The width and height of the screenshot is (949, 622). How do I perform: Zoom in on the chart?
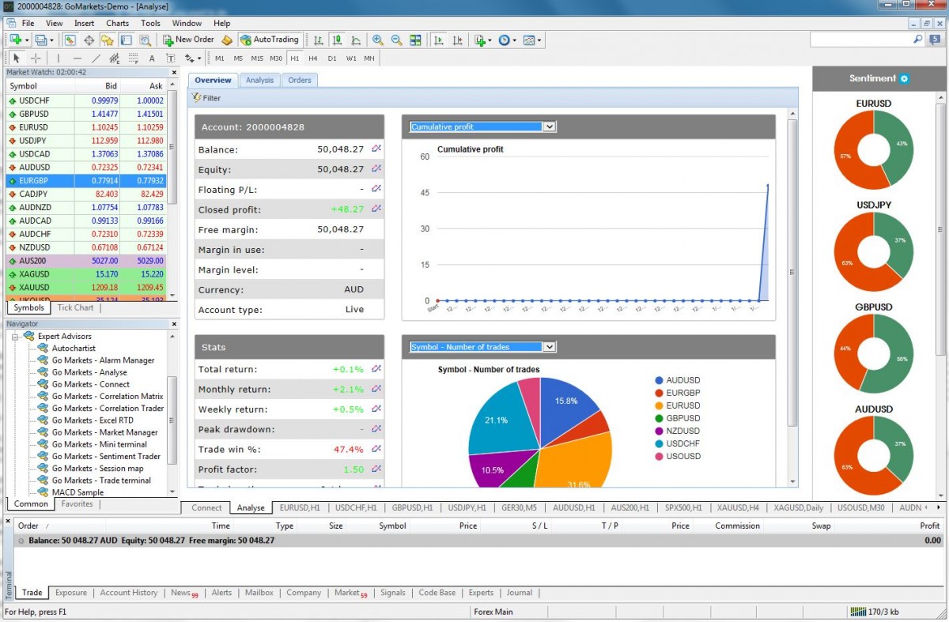[x=376, y=40]
